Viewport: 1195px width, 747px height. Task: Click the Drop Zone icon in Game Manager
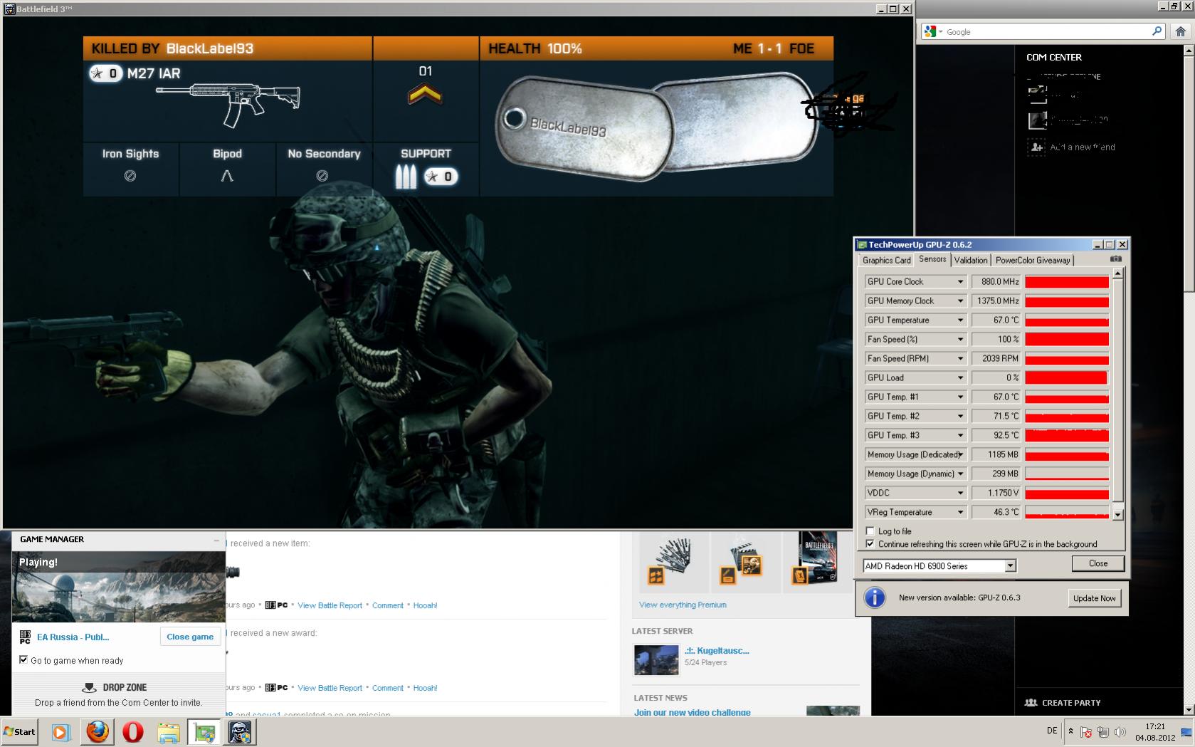point(90,687)
